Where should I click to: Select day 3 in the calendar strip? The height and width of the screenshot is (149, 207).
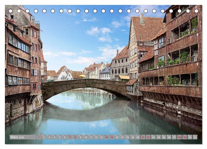tap(49, 137)
